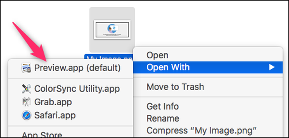Open the App Store option in submenu

[x=42, y=135]
